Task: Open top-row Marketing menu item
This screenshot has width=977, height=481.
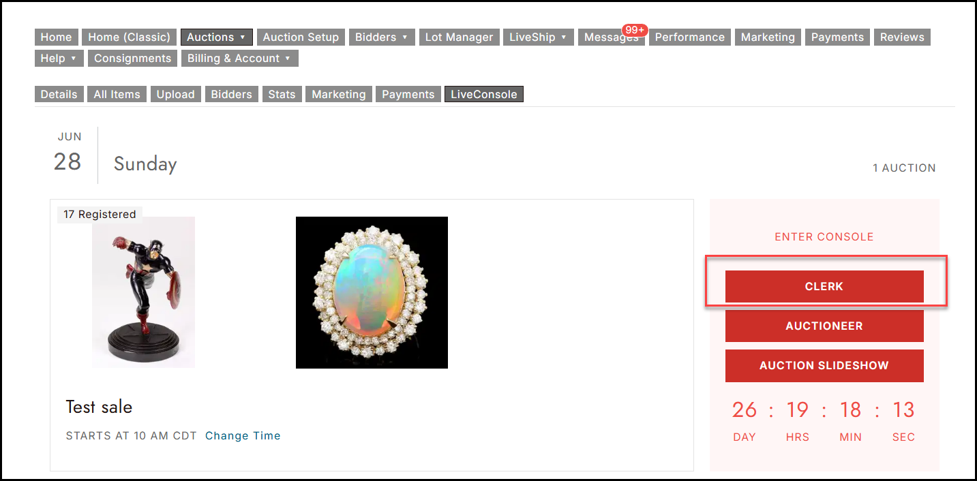Action: pos(768,37)
